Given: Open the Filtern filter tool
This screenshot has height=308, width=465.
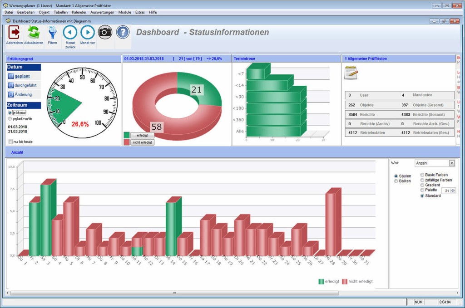Looking at the screenshot, I should tap(52, 33).
